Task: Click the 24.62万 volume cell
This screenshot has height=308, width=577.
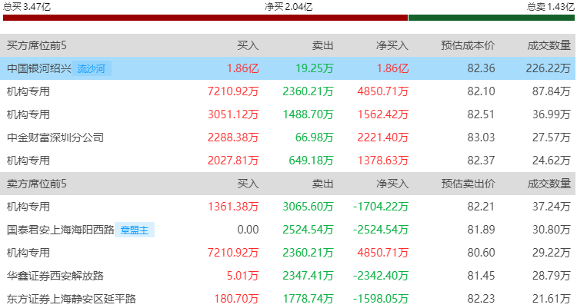Action: tap(552, 161)
